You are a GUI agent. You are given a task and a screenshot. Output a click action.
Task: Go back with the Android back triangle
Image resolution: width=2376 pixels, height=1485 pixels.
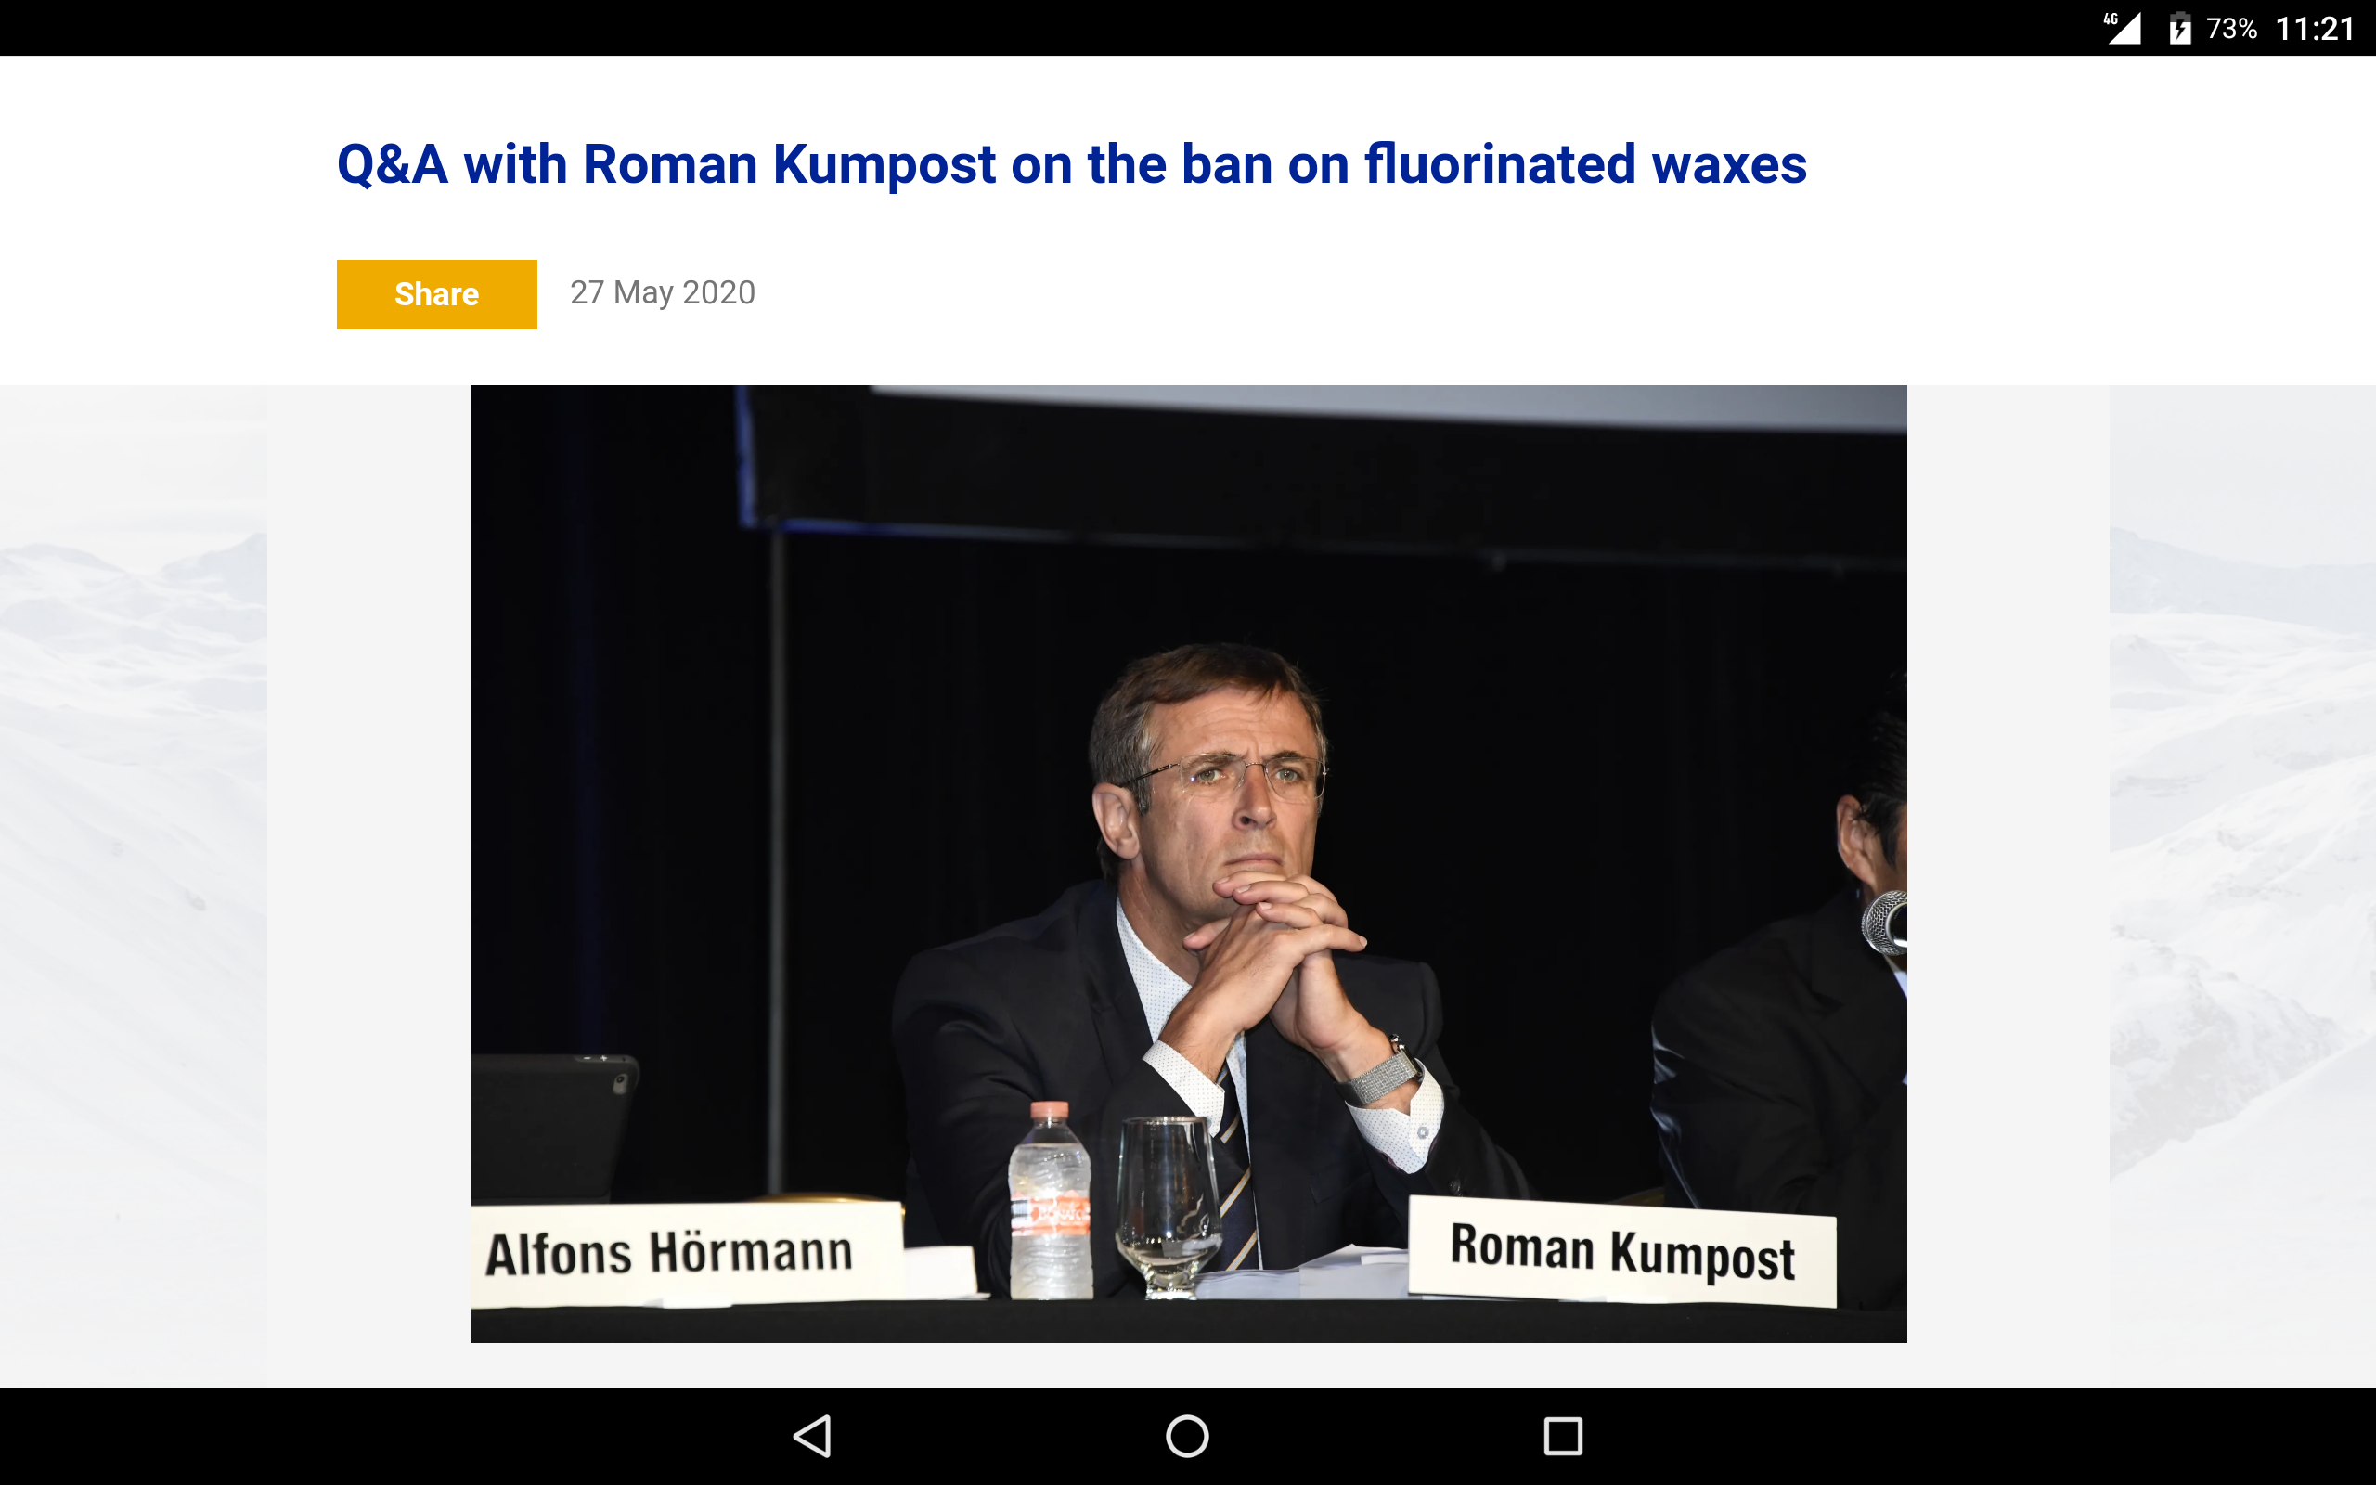coord(813,1436)
